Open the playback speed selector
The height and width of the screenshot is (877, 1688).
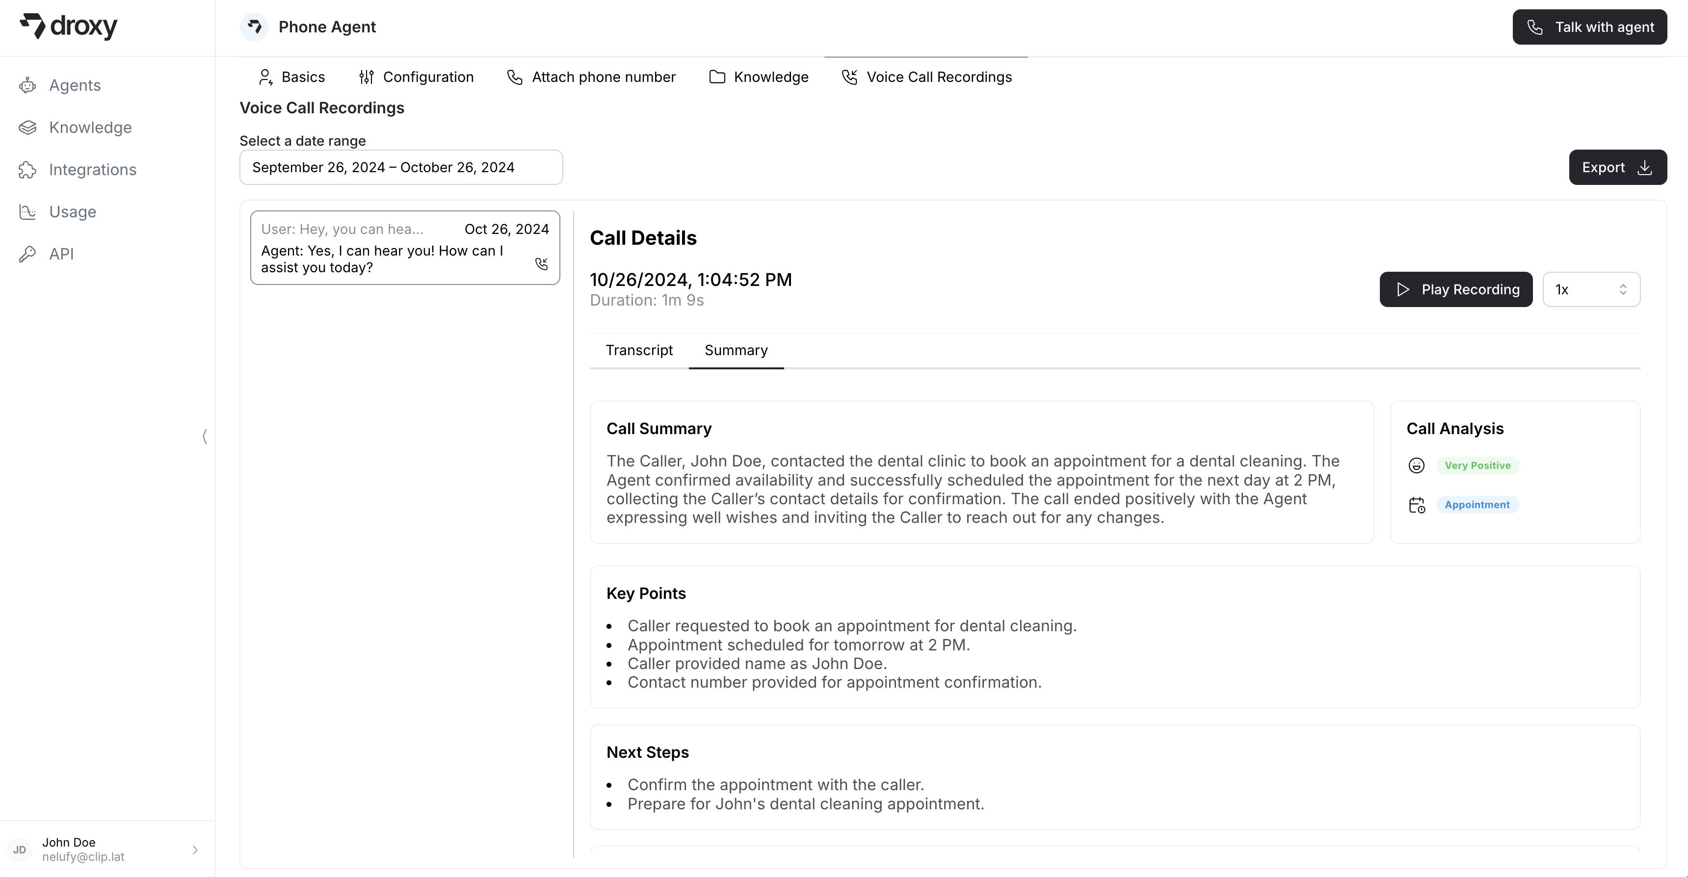(1591, 289)
